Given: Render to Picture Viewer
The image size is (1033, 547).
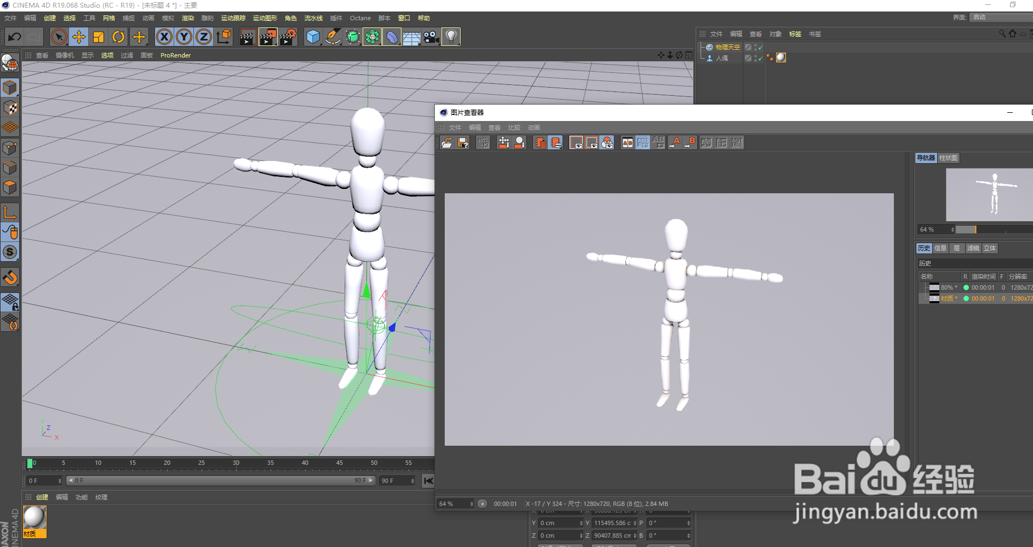Looking at the screenshot, I should (268, 37).
